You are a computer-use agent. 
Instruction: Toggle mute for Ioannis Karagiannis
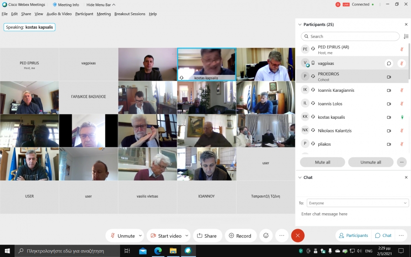[402, 90]
